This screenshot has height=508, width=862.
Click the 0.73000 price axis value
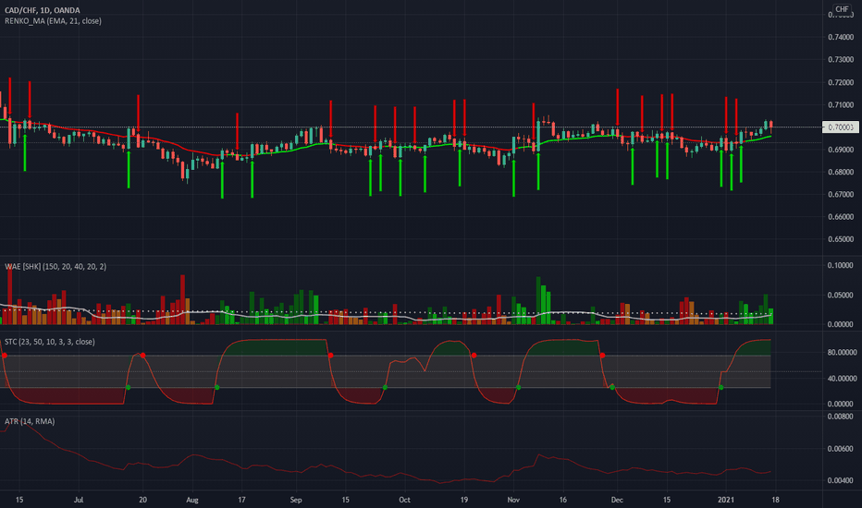tap(841, 59)
